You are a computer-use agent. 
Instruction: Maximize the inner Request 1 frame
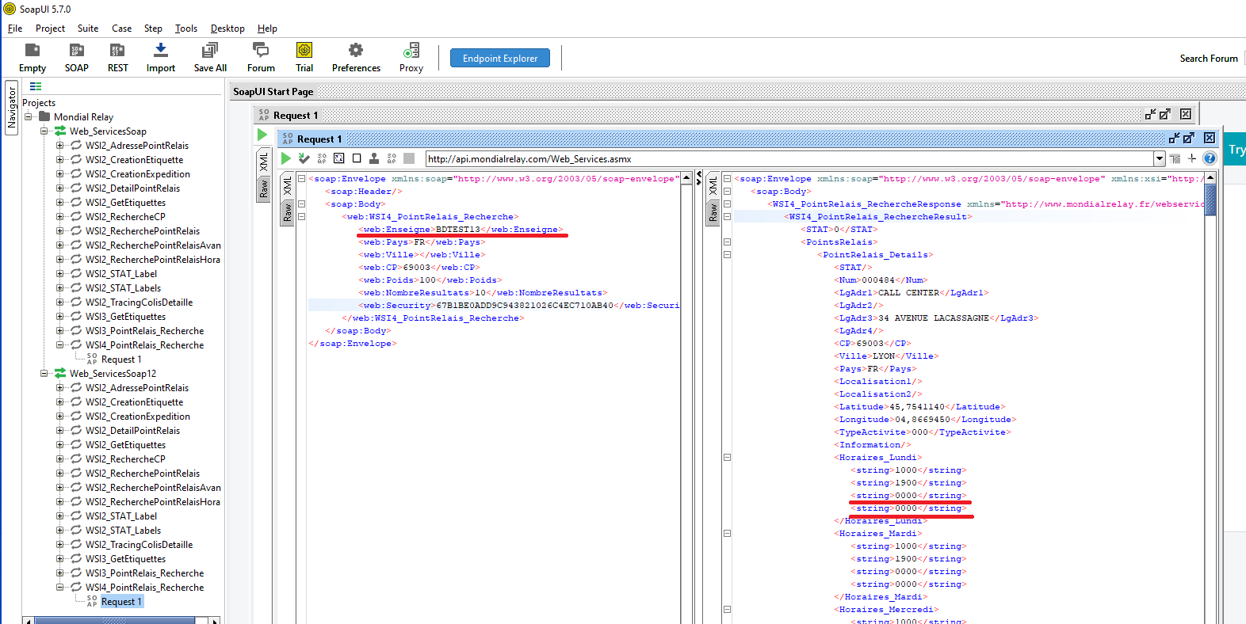(1188, 138)
